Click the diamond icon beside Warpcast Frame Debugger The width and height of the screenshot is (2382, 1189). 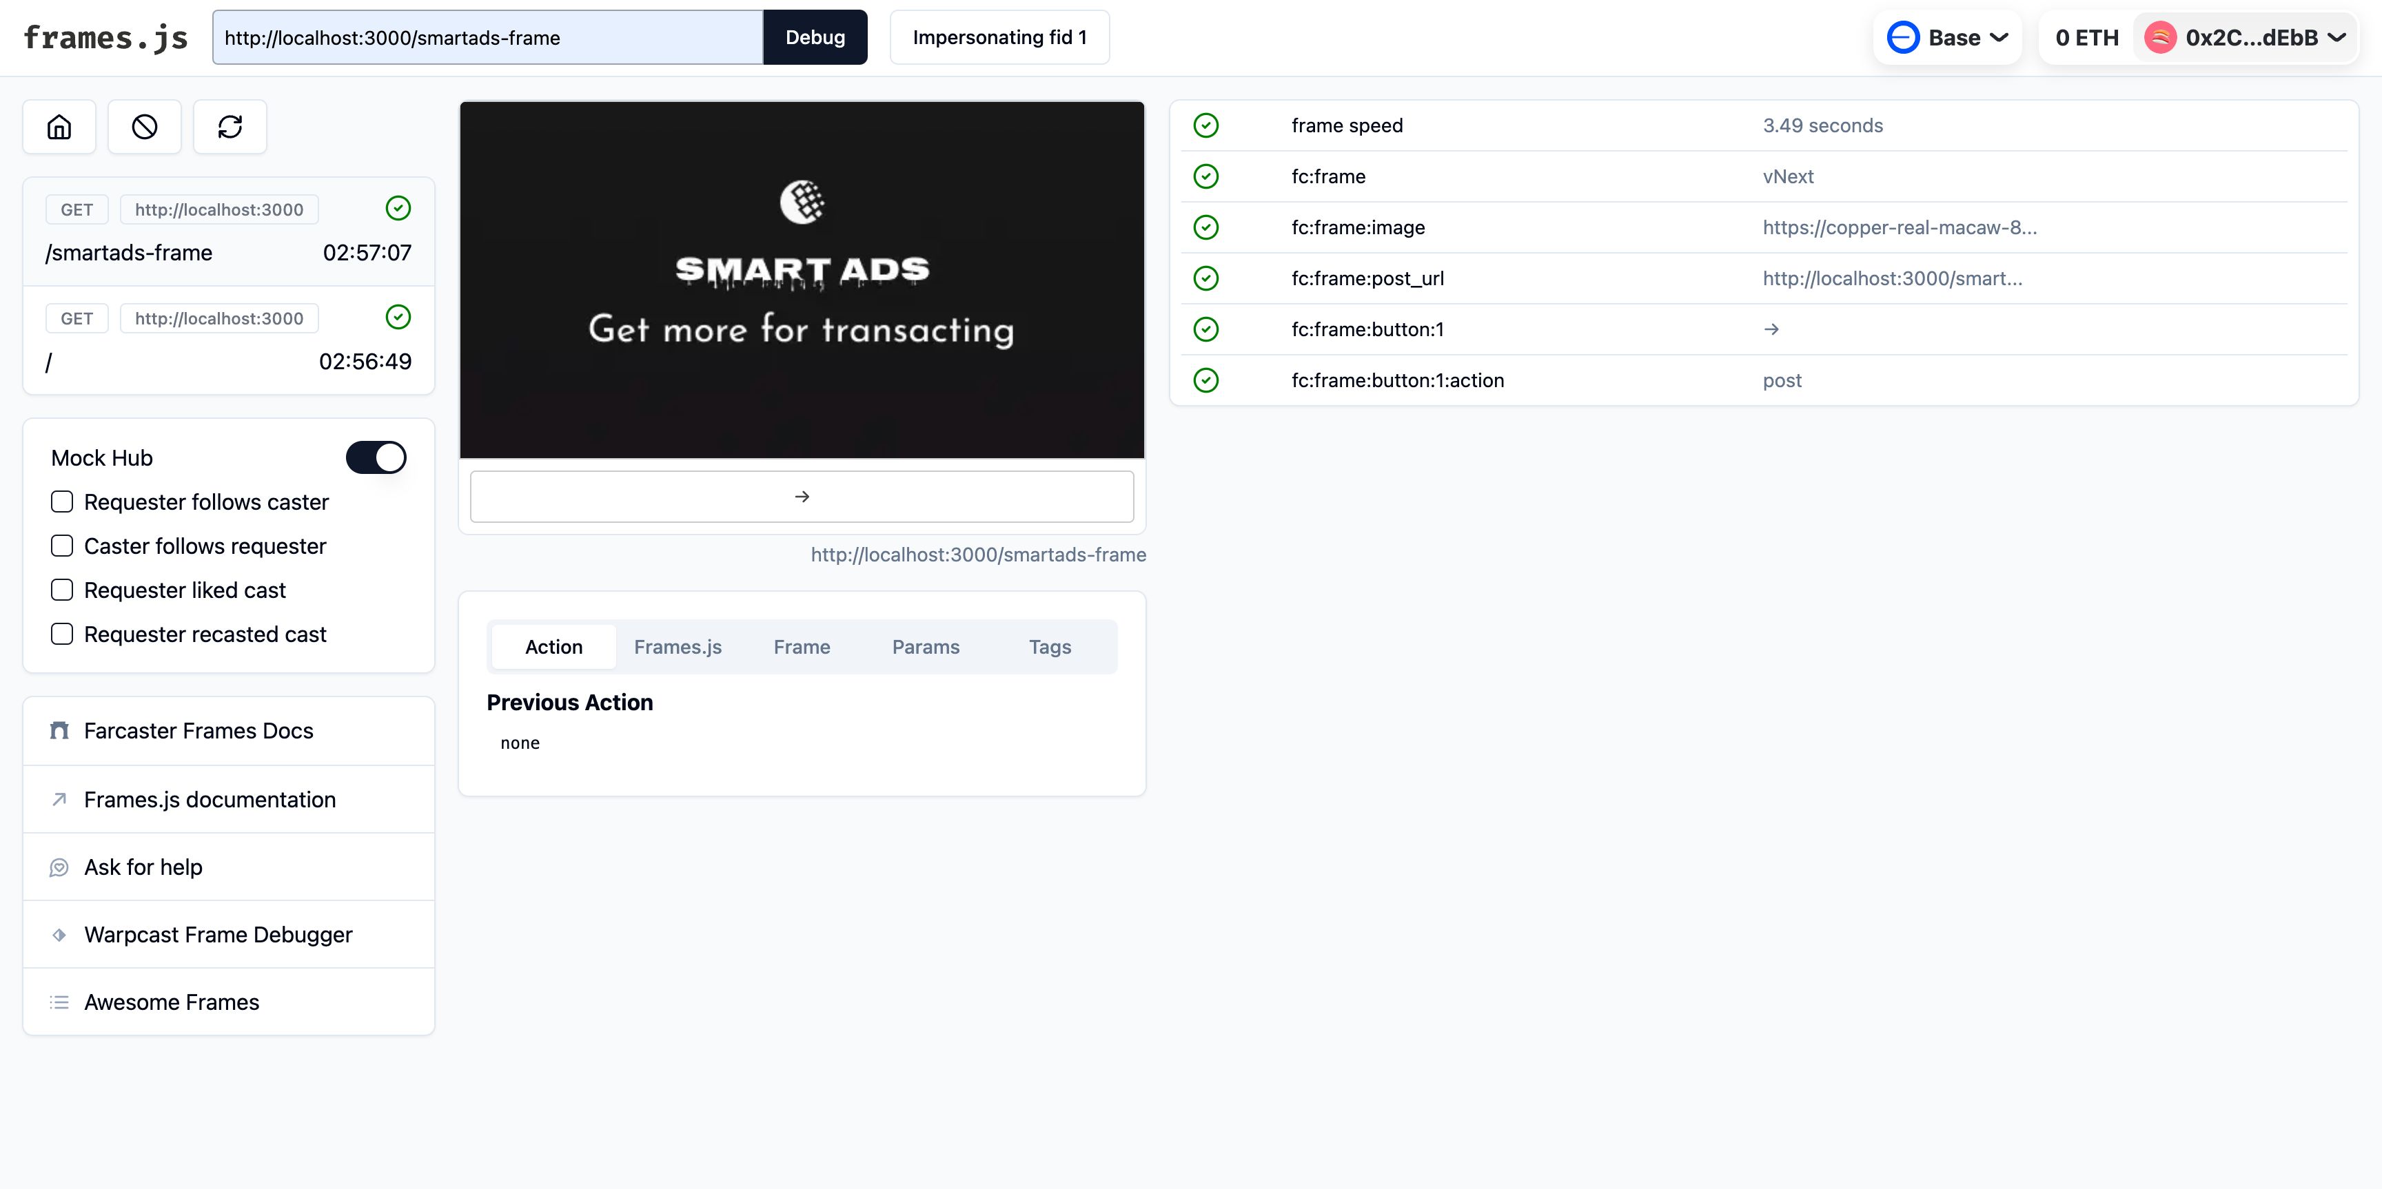coord(59,935)
